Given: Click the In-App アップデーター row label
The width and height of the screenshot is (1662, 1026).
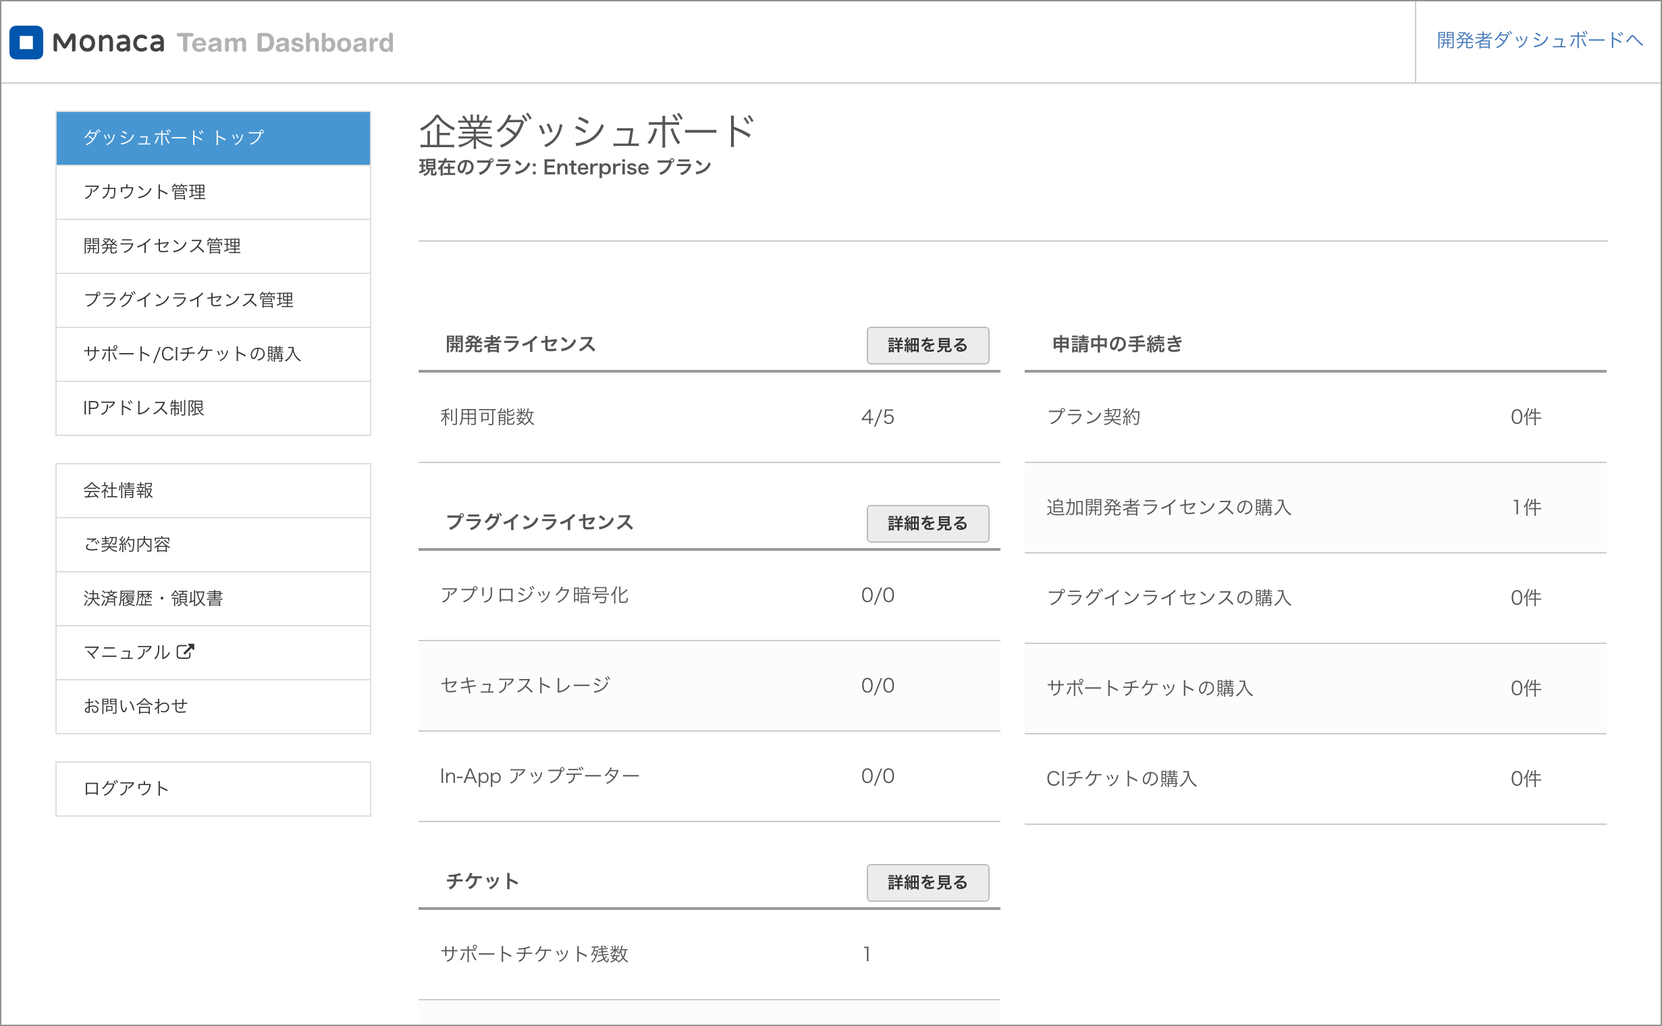Looking at the screenshot, I should pyautogui.click(x=539, y=776).
